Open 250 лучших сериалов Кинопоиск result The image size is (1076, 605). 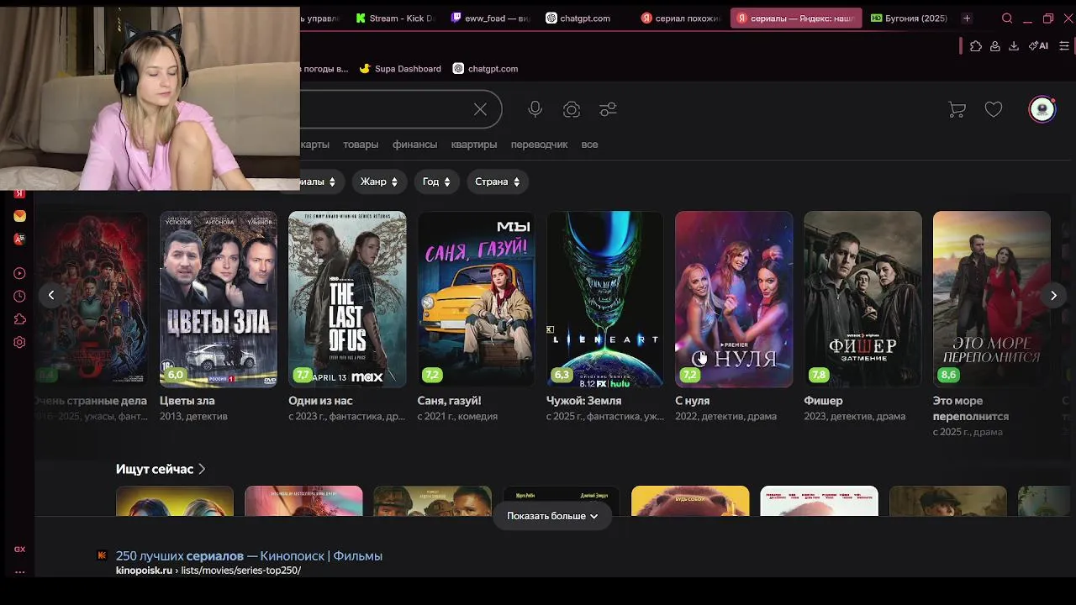tap(249, 555)
